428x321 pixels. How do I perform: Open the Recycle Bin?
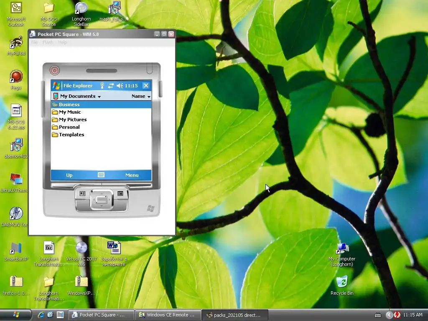point(342,285)
